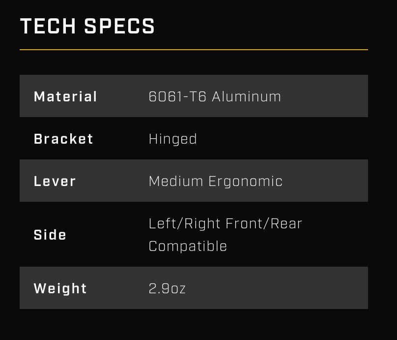Click the 6061-T6 alloy code text

point(177,96)
